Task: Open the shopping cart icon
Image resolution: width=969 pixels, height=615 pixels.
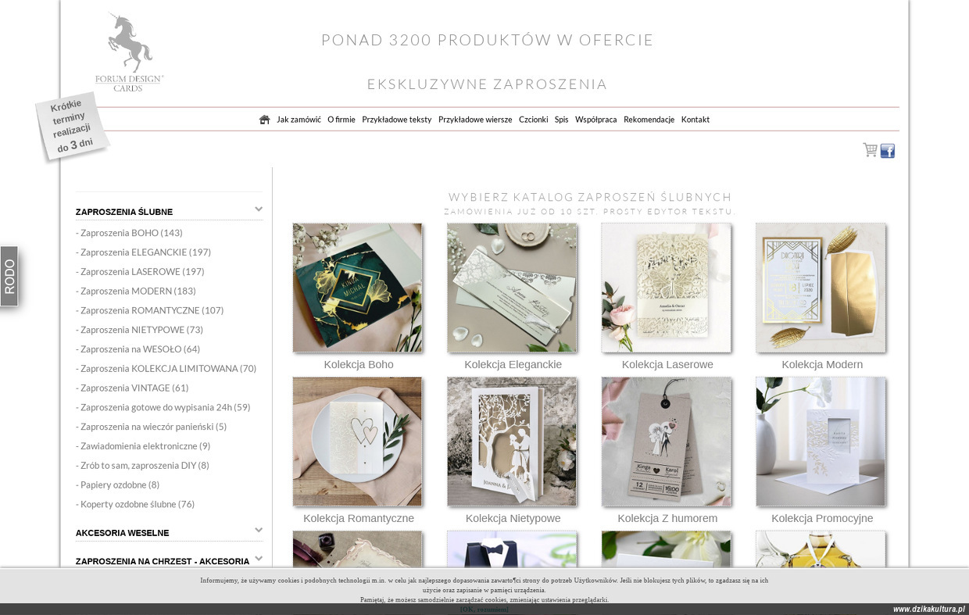Action: coord(870,150)
